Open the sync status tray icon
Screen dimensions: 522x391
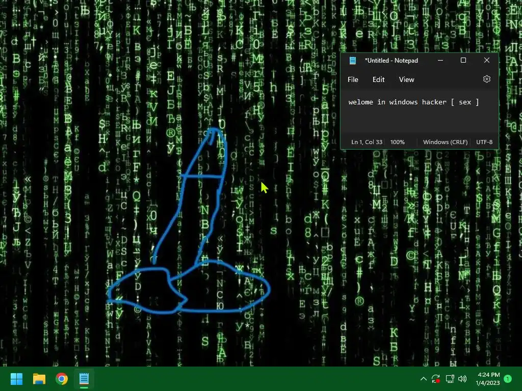click(436, 379)
